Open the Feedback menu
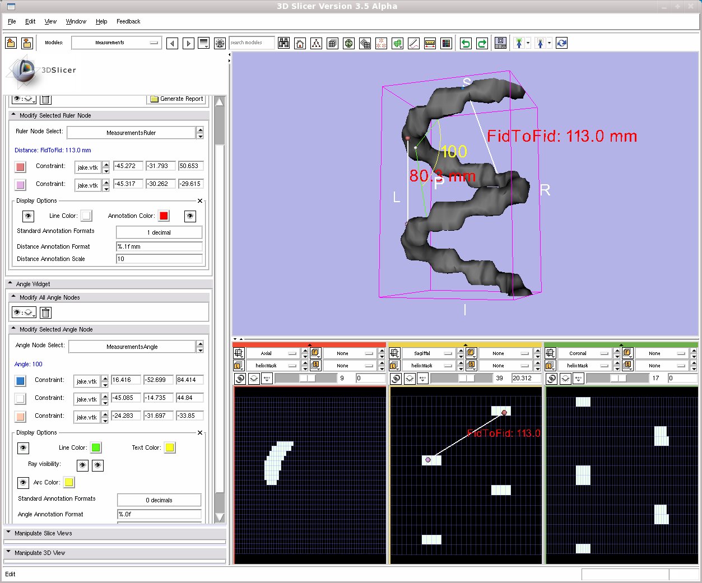 click(x=128, y=21)
